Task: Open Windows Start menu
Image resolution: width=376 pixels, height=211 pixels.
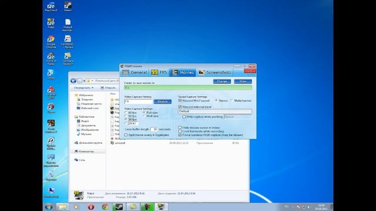Action: tap(49, 207)
